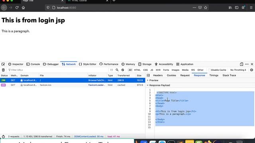The height and width of the screenshot is (143, 255).
Task: Open a new browser tab
Action: 114,1
